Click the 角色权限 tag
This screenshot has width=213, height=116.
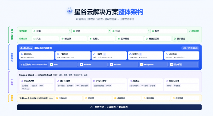(177, 86)
